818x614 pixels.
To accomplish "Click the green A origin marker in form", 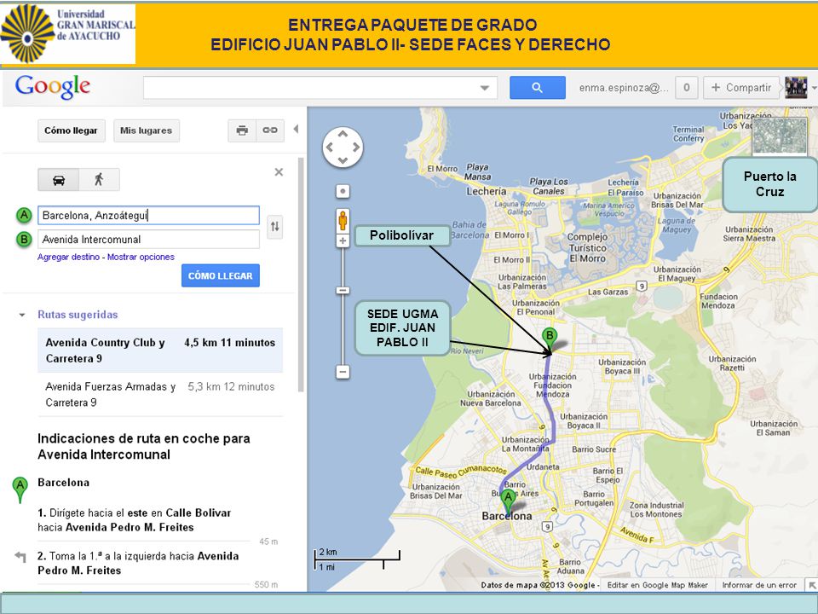I will pos(24,215).
